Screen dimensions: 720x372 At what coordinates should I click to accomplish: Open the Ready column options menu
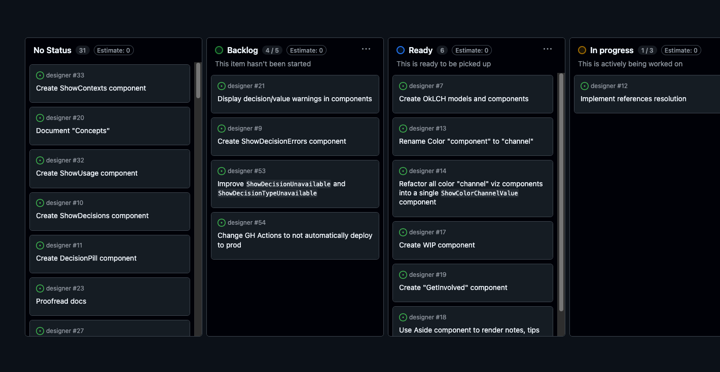coord(548,49)
